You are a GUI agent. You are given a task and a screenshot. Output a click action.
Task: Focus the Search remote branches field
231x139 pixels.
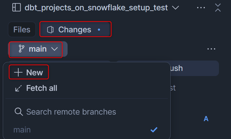click(x=71, y=112)
